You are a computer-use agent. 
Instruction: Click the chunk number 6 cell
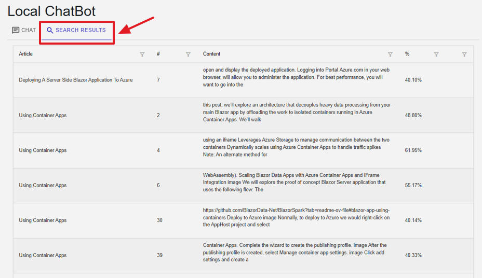point(158,185)
